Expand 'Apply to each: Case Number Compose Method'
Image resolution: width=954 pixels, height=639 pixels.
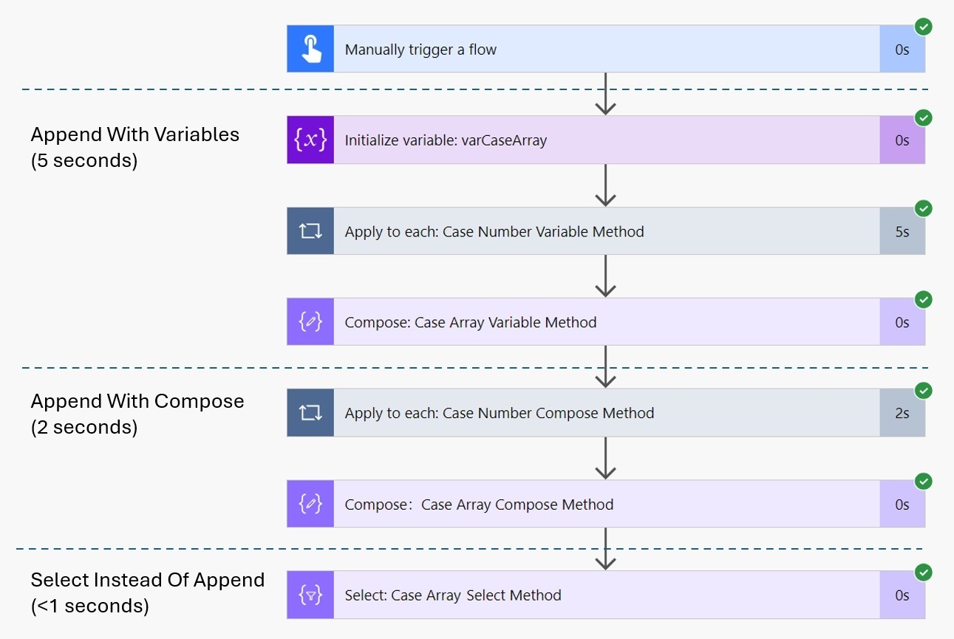click(500, 414)
